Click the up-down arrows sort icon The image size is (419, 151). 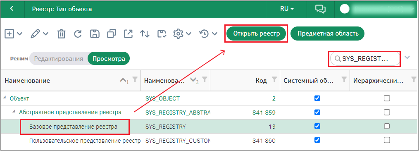(145, 34)
